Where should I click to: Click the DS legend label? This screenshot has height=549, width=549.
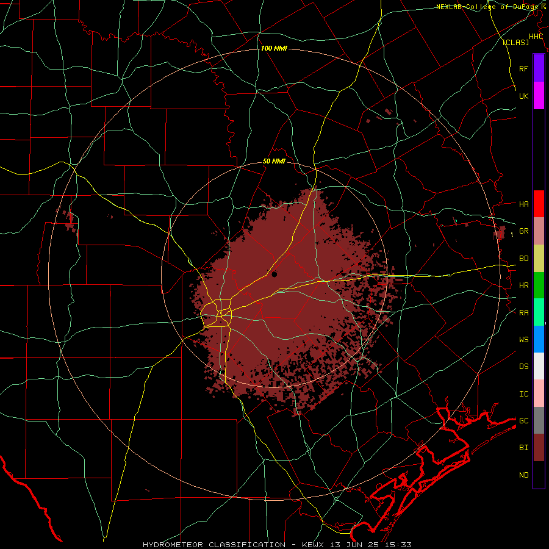point(523,366)
